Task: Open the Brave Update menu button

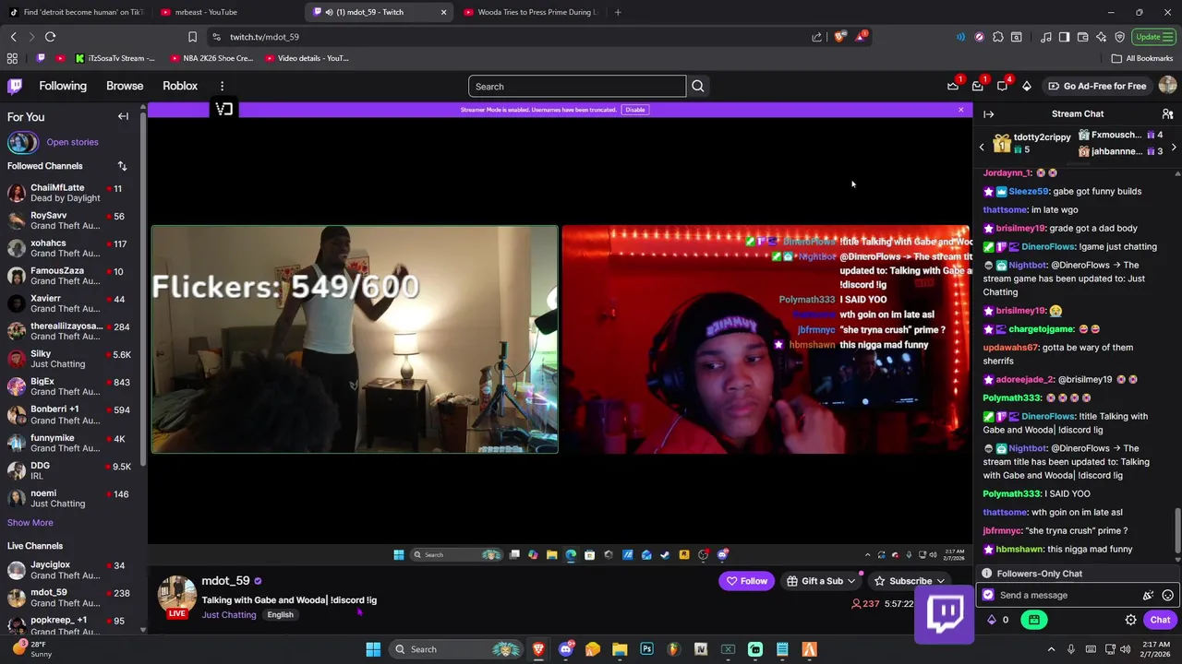Action: 1153,37
